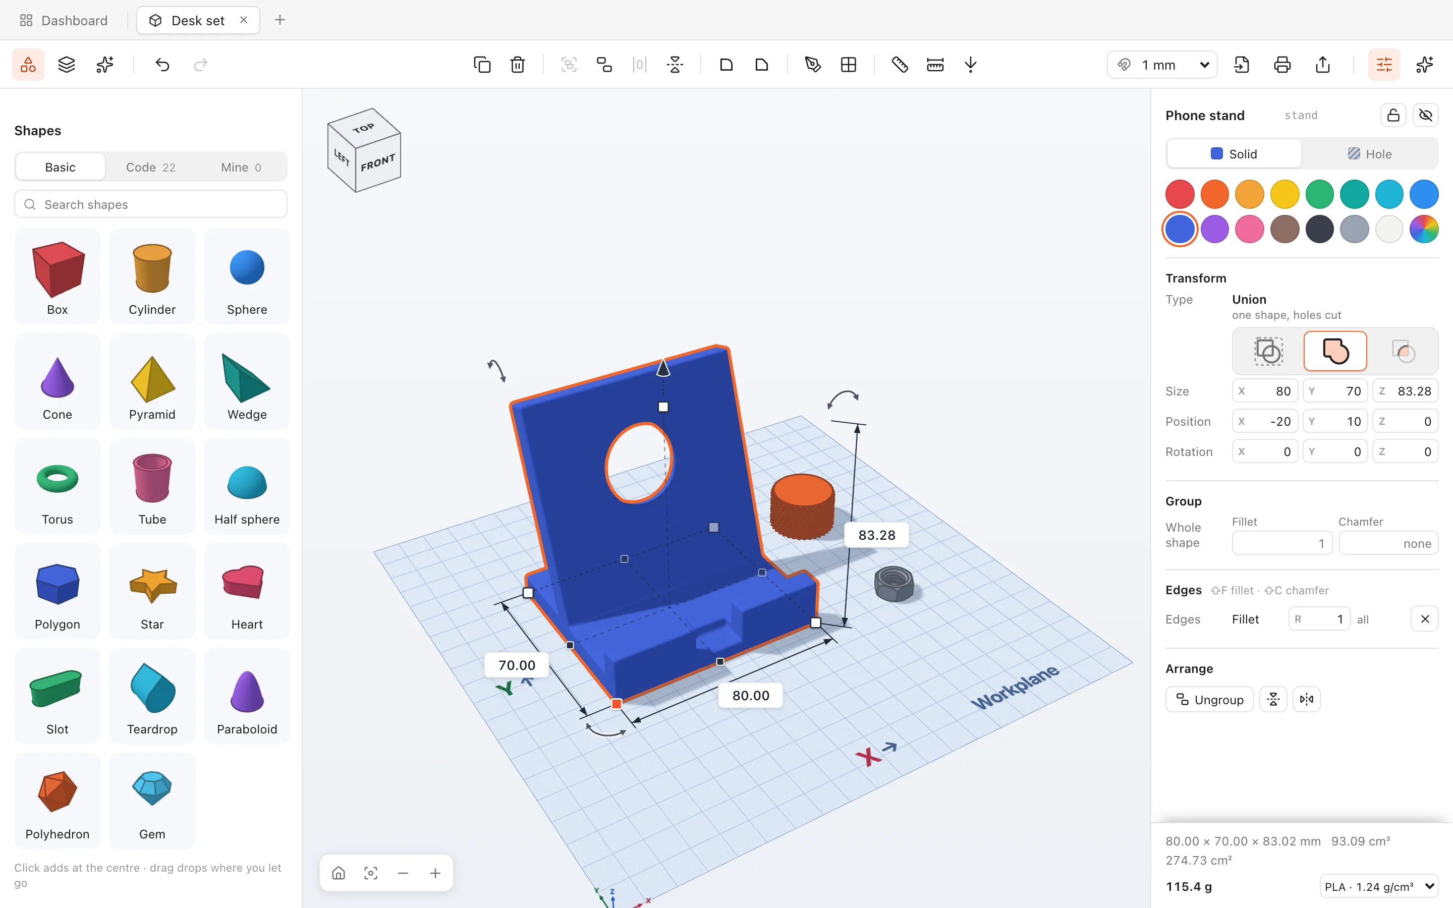
Task: Switch to the Code shapes tab
Action: pos(151,167)
